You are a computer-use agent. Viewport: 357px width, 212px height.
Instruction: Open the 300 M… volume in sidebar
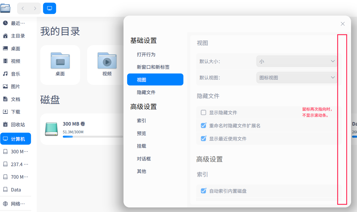click(x=16, y=151)
